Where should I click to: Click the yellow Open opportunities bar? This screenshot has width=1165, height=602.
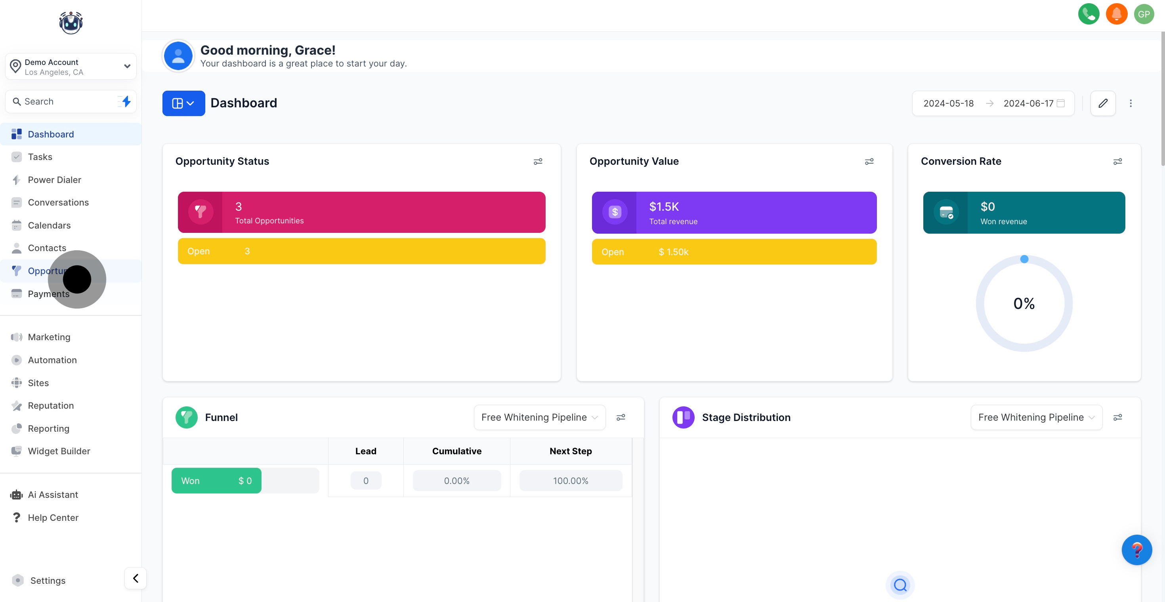[361, 251]
